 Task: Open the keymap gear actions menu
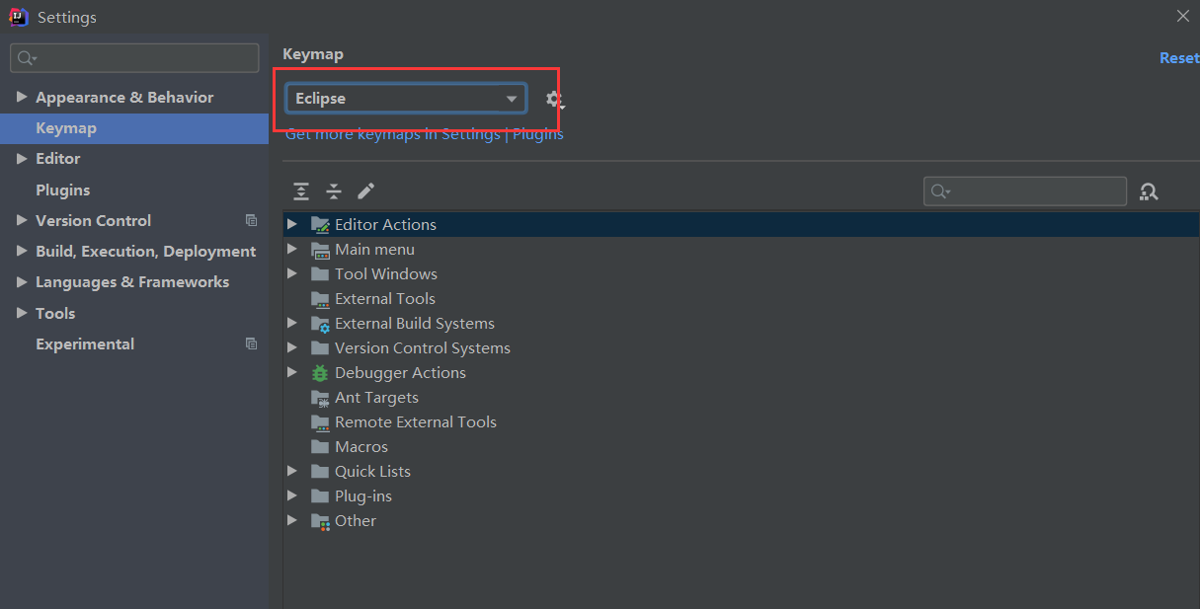point(555,100)
